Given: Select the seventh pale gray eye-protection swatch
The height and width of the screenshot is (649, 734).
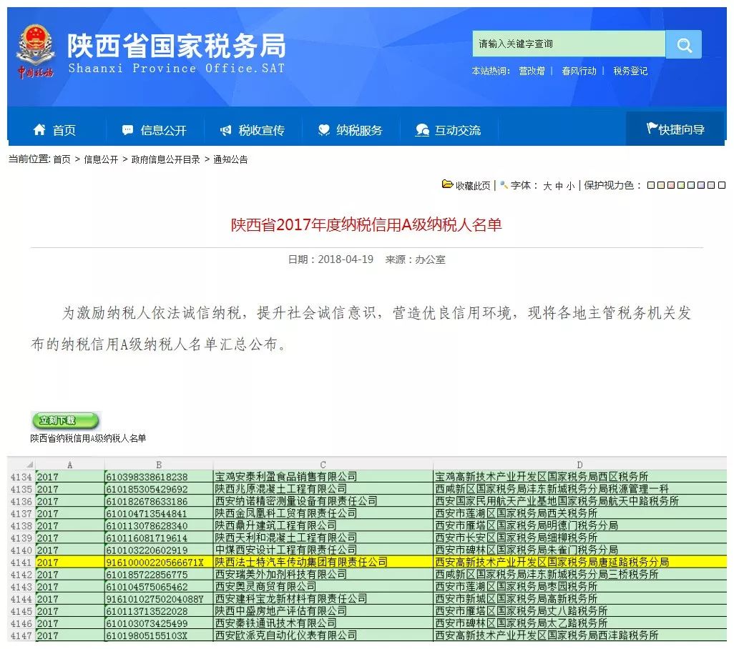Looking at the screenshot, I should pos(712,185).
